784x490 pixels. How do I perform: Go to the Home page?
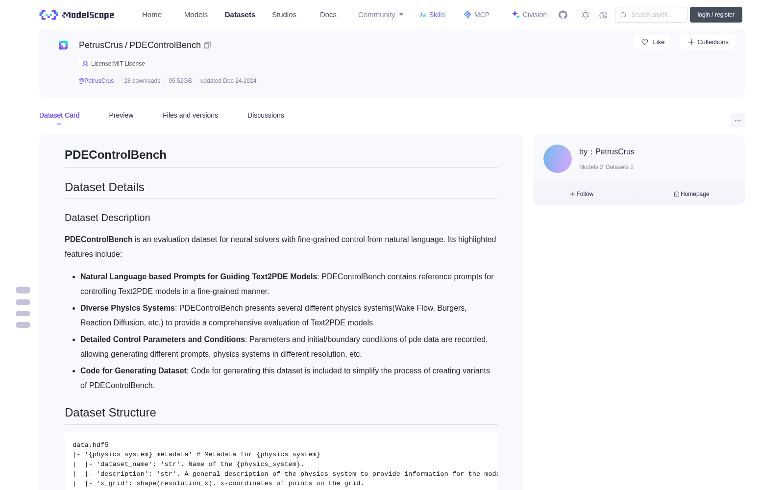(152, 15)
